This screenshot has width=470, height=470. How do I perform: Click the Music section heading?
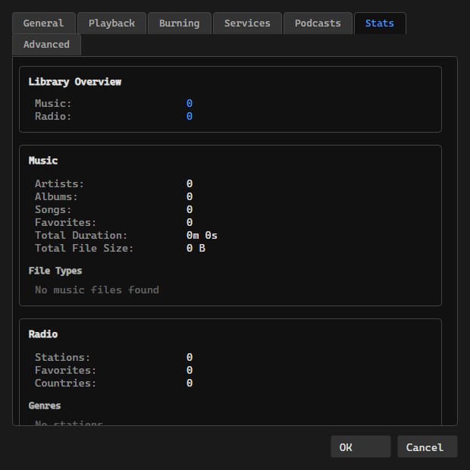(x=43, y=161)
